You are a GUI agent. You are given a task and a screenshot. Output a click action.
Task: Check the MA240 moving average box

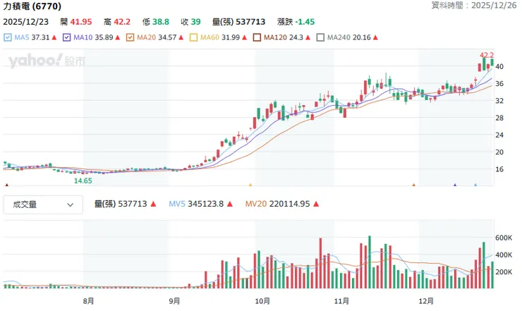point(320,37)
